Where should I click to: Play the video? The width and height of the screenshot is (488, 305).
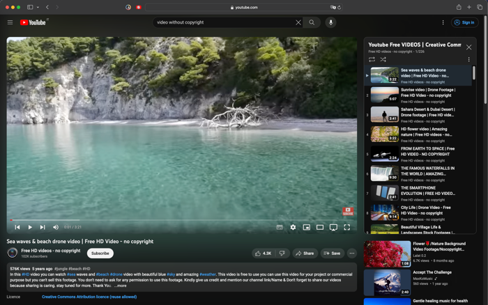[30, 227]
